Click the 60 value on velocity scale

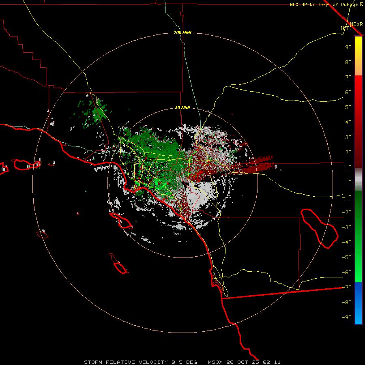(348, 92)
